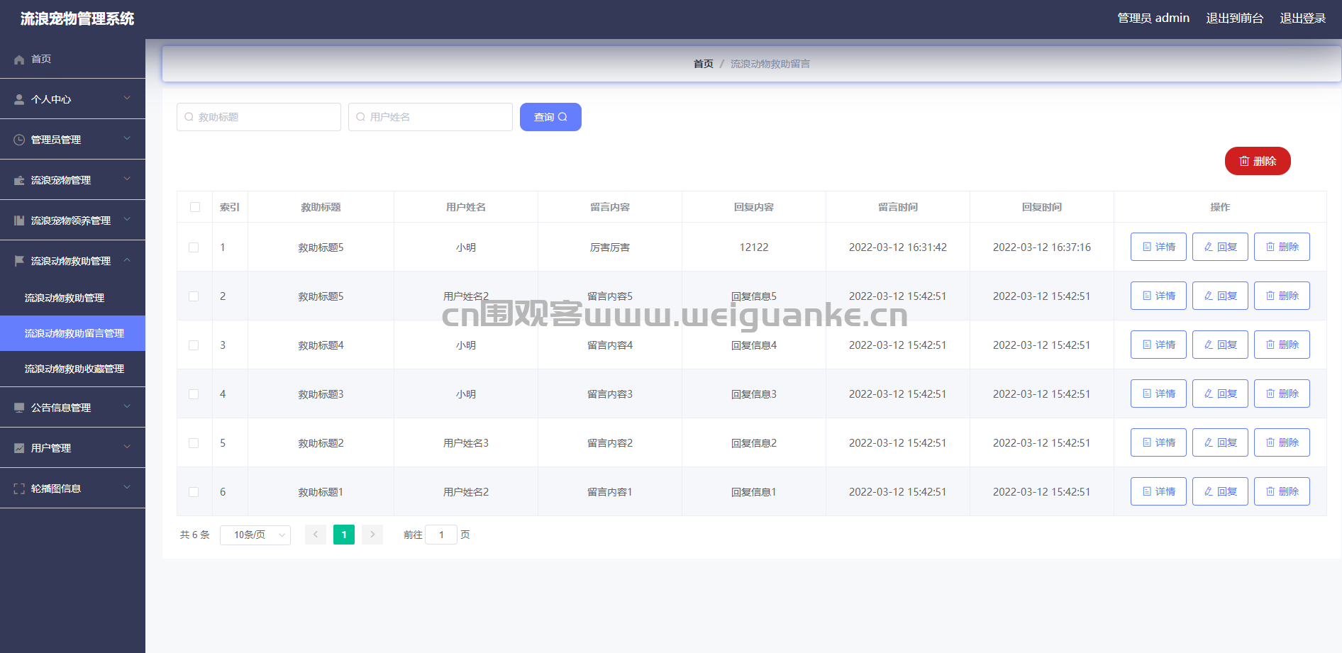This screenshot has width=1342, height=653.
Task: Expand the 流浪宠物领养管理 sidebar section
Action: (72, 221)
